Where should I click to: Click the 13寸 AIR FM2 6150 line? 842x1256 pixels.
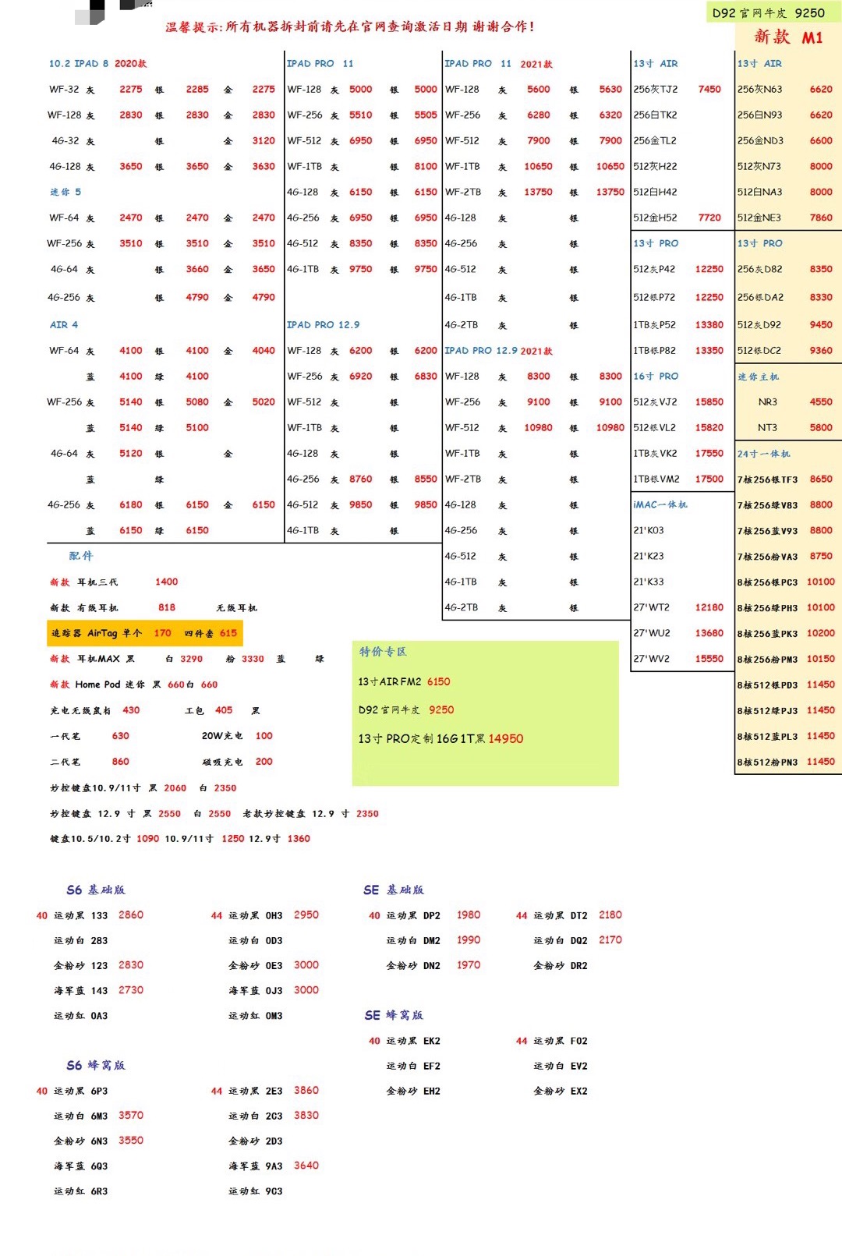[404, 681]
